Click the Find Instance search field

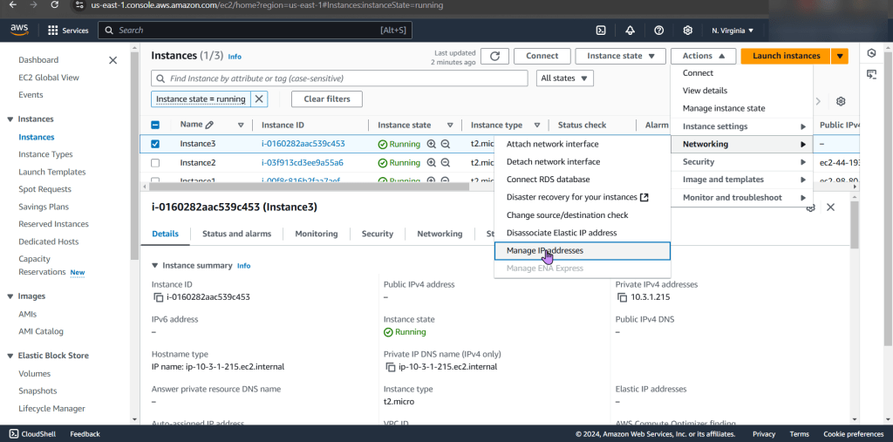tap(340, 78)
